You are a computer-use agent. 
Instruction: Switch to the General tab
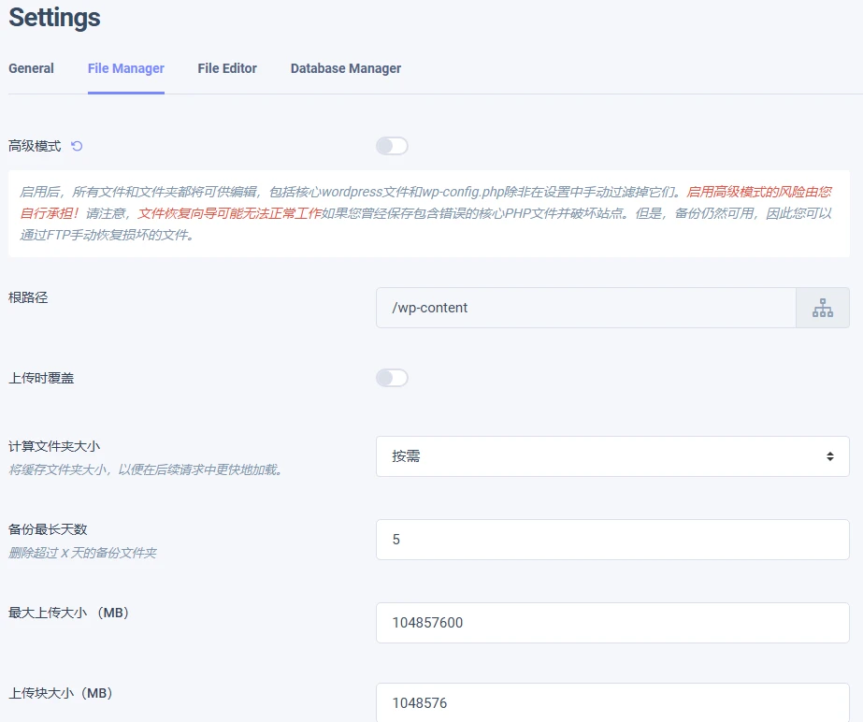(31, 68)
